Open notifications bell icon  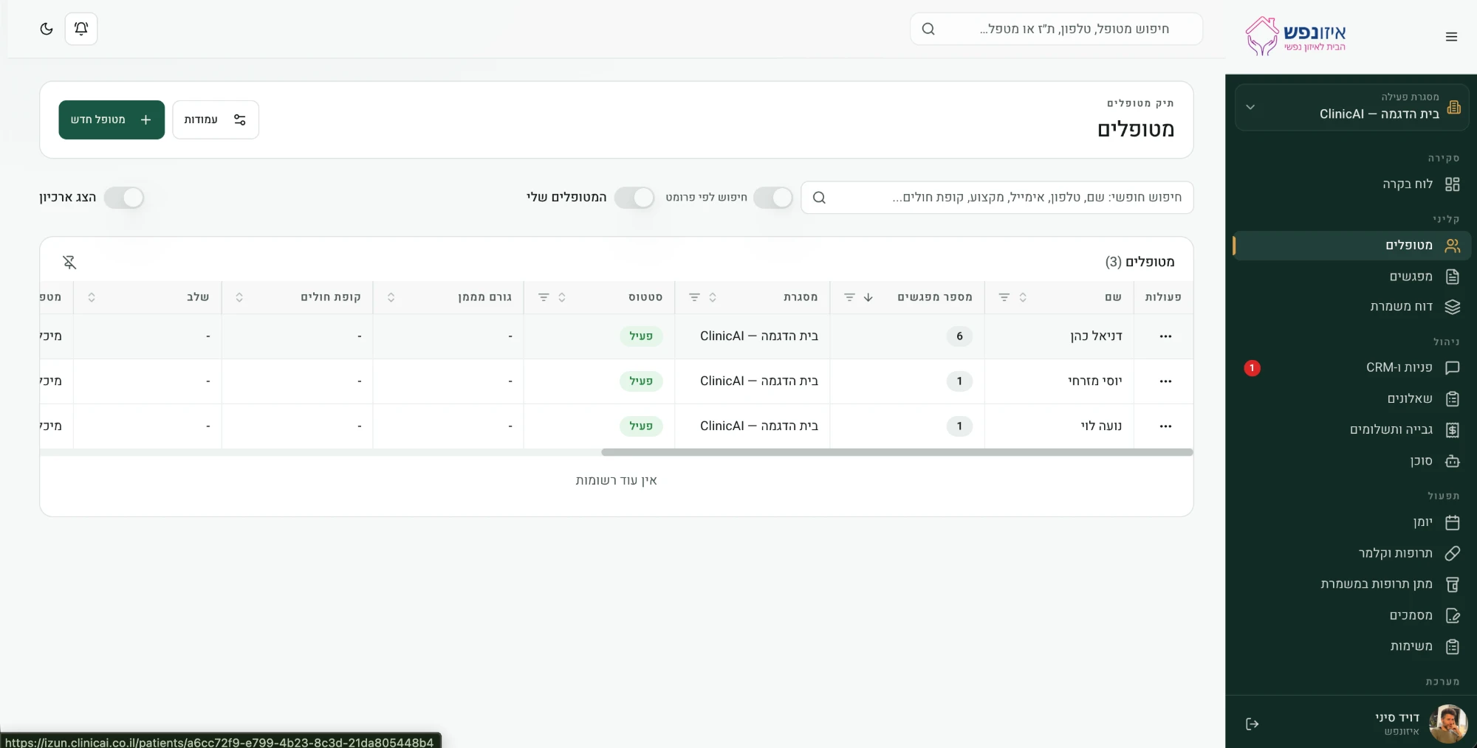click(81, 29)
